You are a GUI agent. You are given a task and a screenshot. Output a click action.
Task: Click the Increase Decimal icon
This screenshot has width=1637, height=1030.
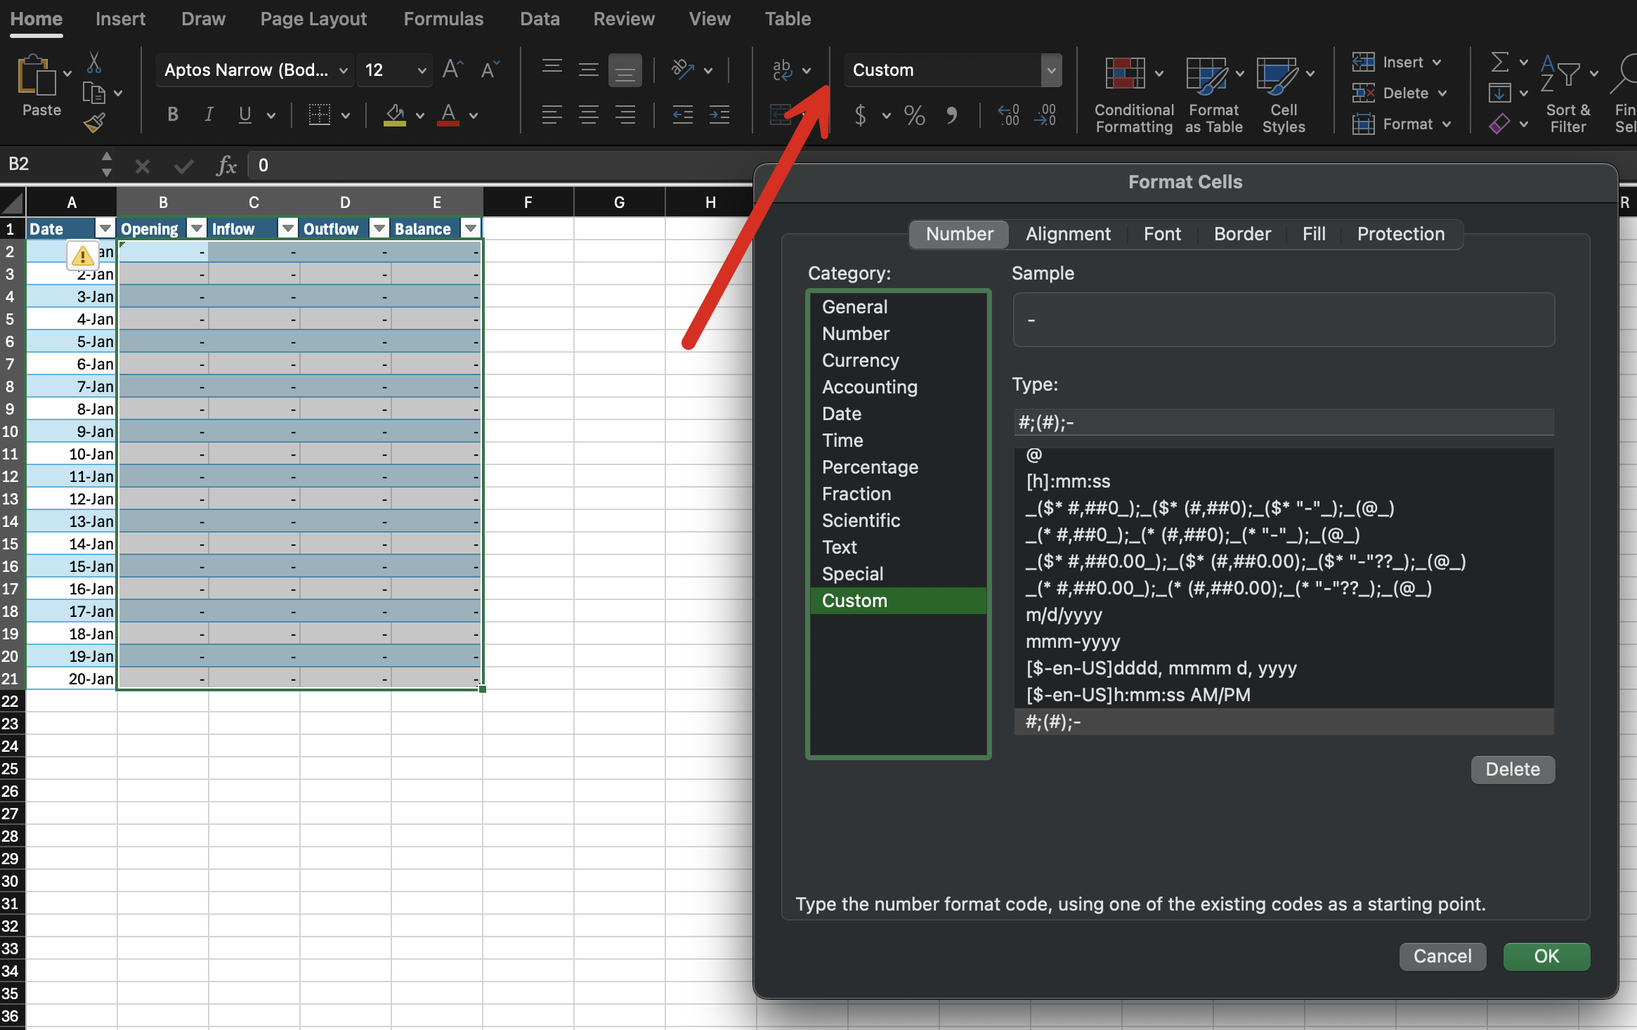click(1008, 115)
